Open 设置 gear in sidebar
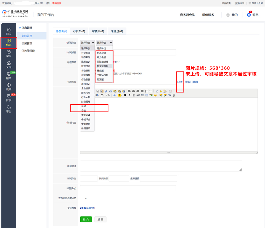Viewport: 265px width, 228px height. coord(9,87)
